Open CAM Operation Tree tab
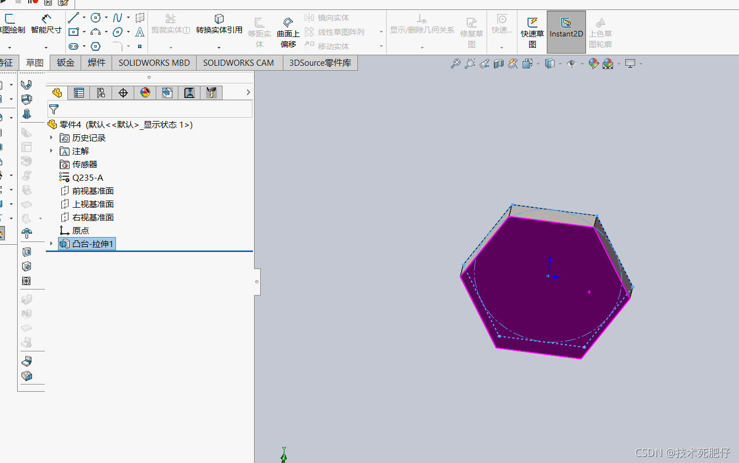The width and height of the screenshot is (739, 463). point(189,93)
